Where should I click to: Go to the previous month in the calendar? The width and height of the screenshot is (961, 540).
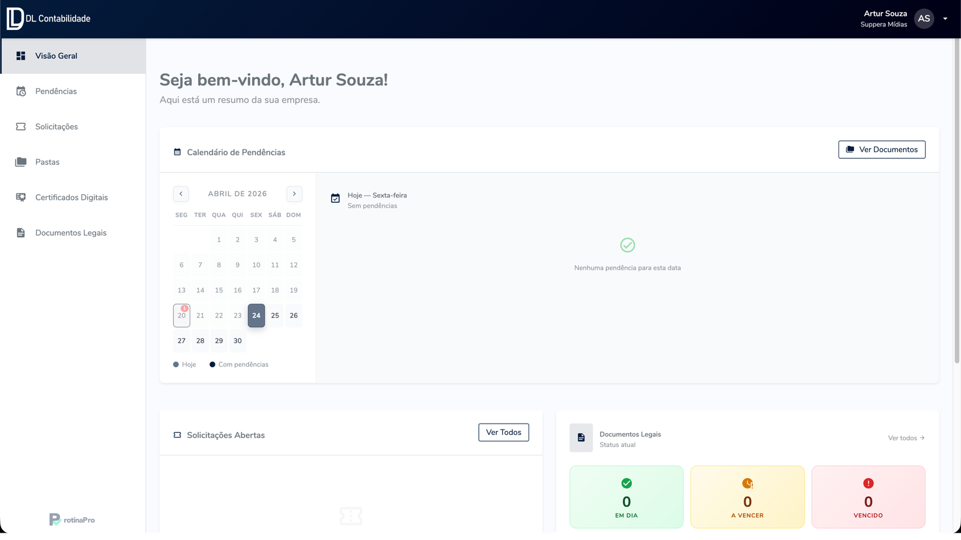click(x=181, y=194)
